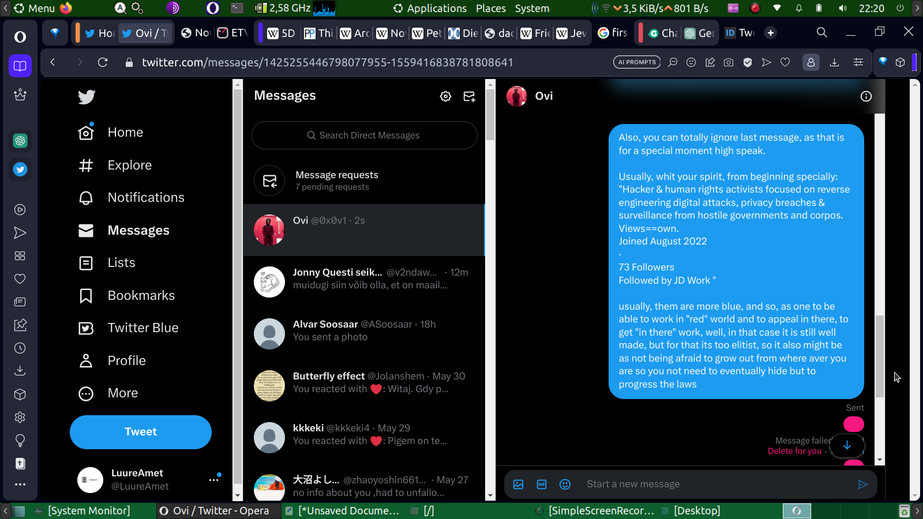Open History clock icon in Opera sidebar
The image size is (923, 519).
[20, 348]
